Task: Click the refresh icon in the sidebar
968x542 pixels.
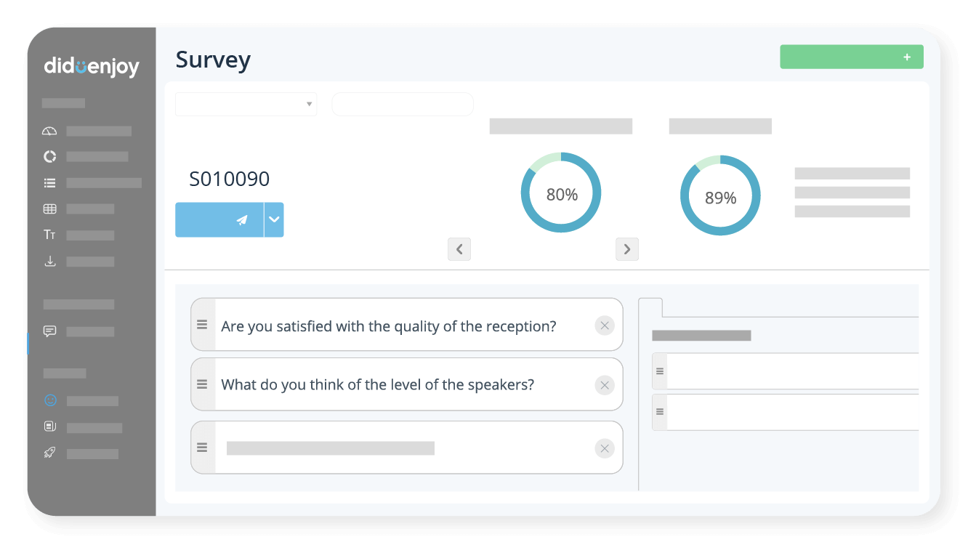Action: coord(49,156)
